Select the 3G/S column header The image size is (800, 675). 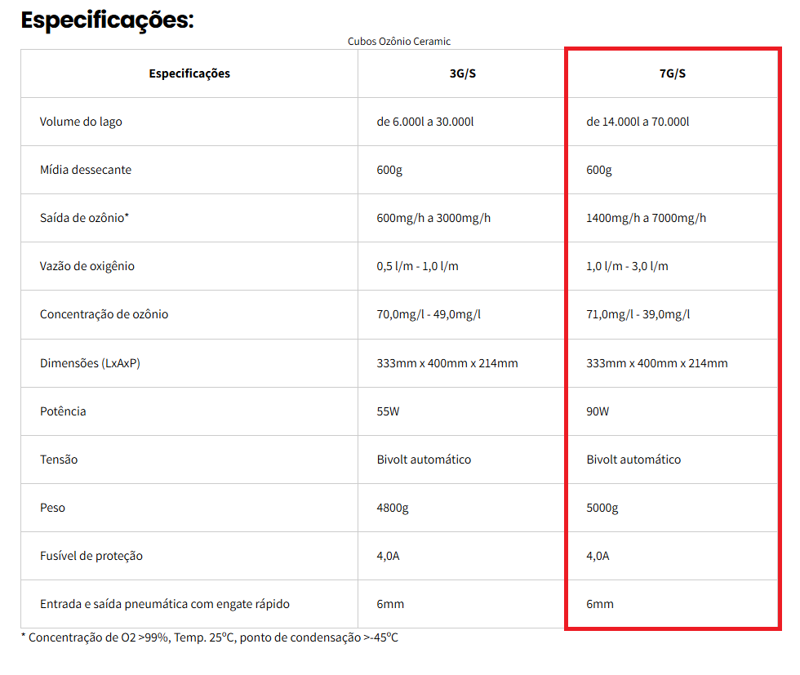[x=462, y=73]
